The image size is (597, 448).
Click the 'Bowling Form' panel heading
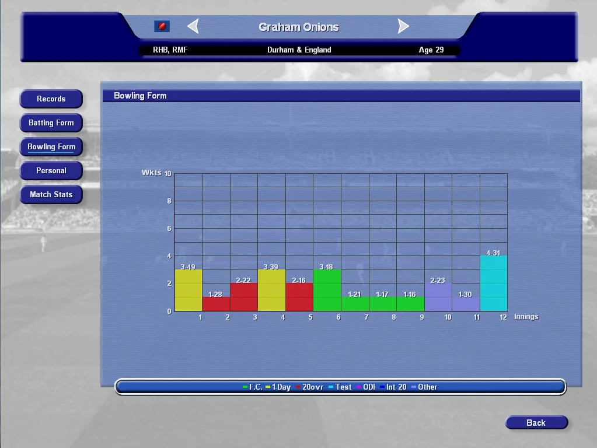tap(140, 96)
